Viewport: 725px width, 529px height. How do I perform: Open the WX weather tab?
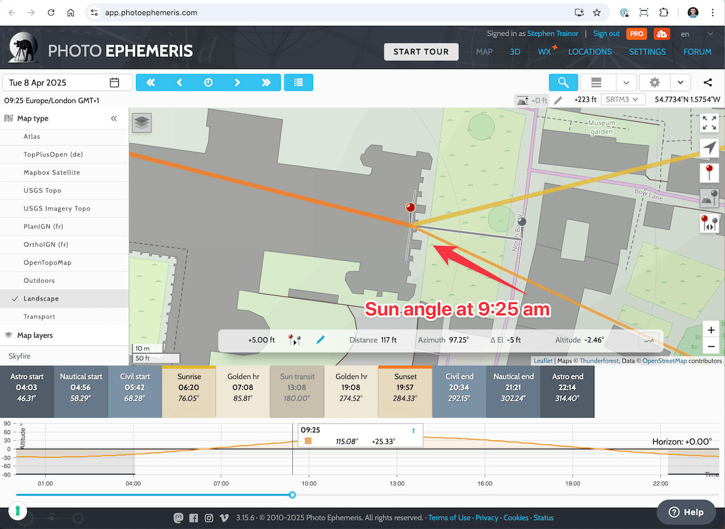tap(545, 51)
